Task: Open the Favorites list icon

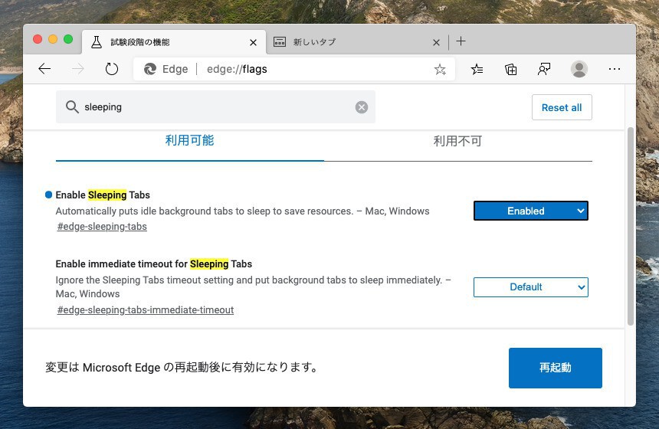Action: tap(477, 69)
